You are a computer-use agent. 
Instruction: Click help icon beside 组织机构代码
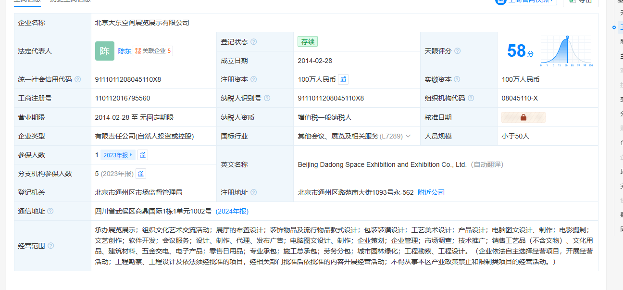[x=471, y=98]
